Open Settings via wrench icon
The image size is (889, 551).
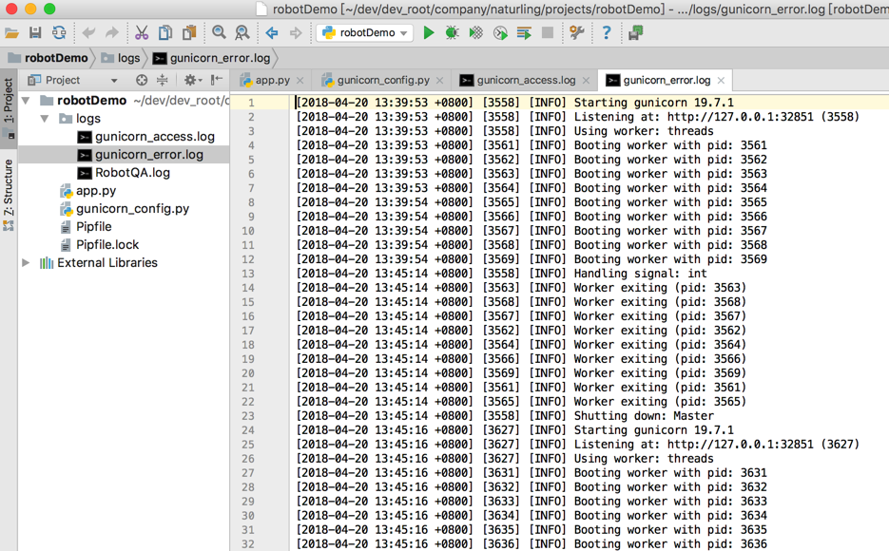(576, 33)
